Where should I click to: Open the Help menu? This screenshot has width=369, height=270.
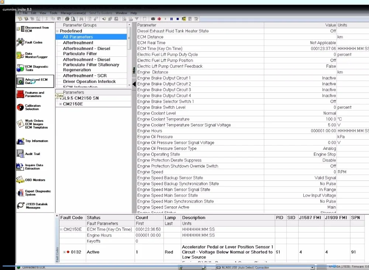pyautogui.click(x=134, y=13)
